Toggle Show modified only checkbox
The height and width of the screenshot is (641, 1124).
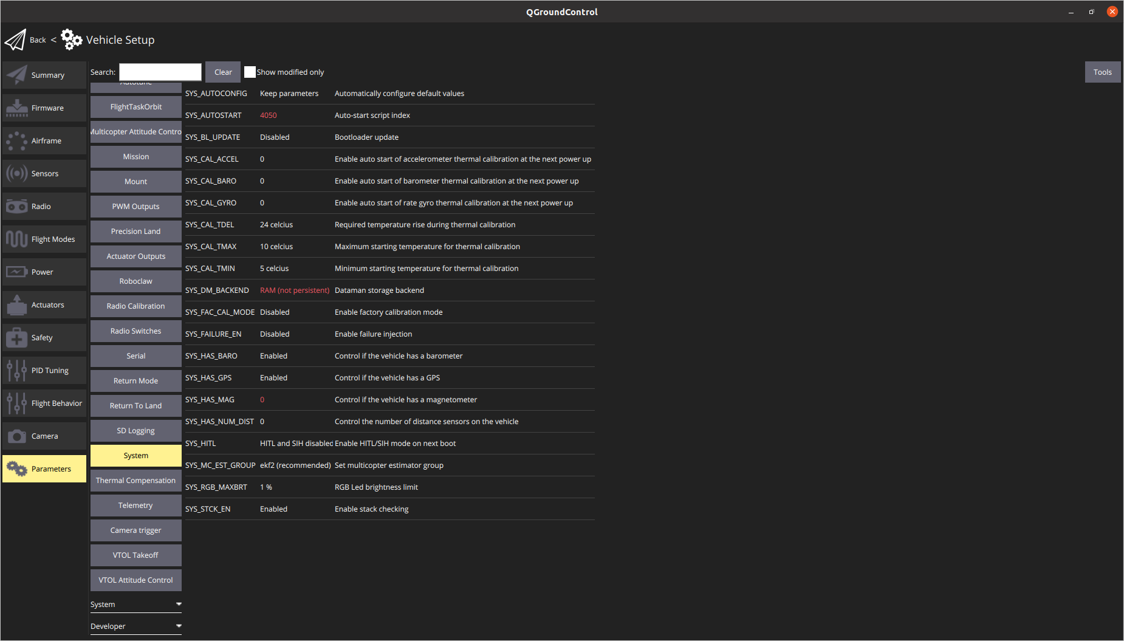pos(250,72)
